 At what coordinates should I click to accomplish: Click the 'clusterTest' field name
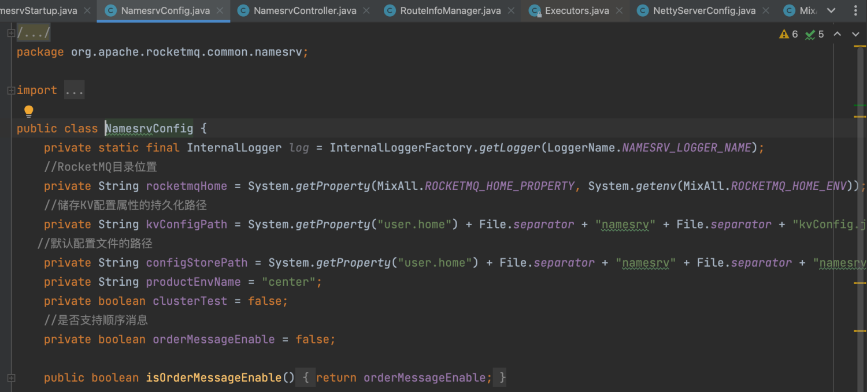point(190,301)
